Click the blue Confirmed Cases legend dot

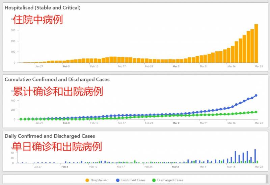[117, 180]
